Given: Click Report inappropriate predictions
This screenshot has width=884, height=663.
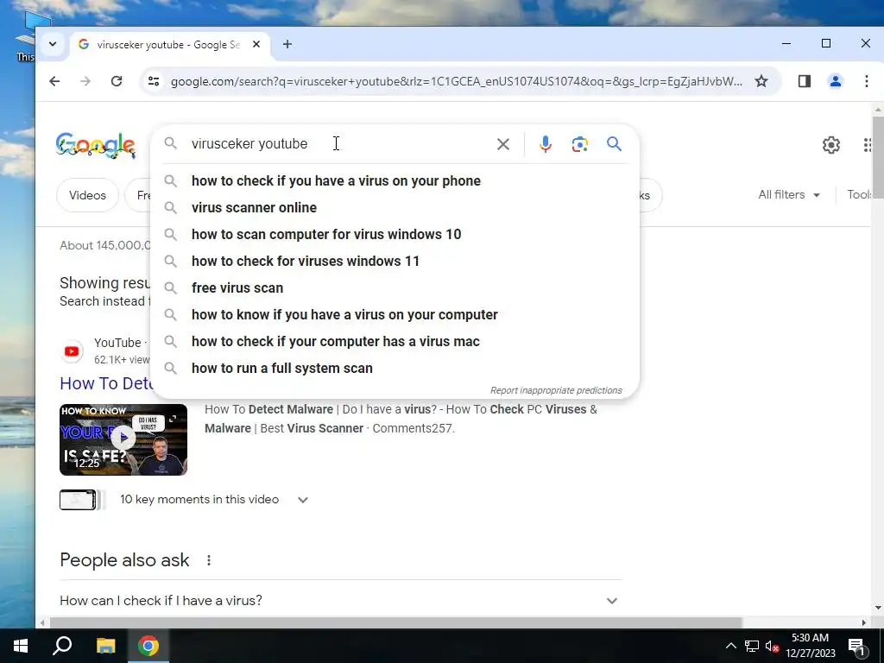Looking at the screenshot, I should pos(556,390).
